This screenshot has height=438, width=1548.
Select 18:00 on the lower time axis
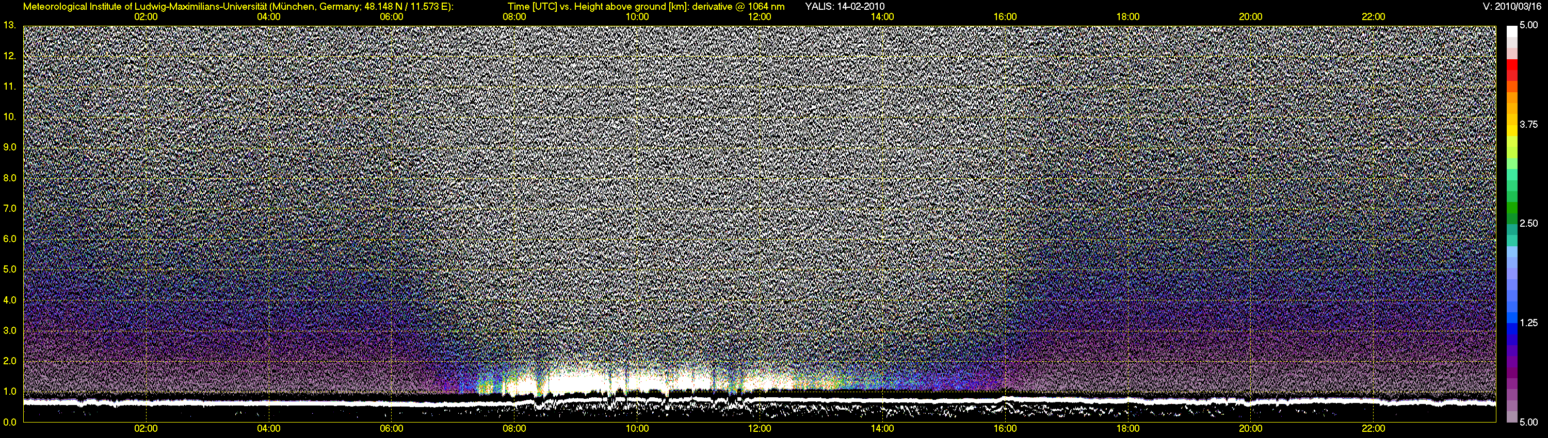coord(1128,429)
